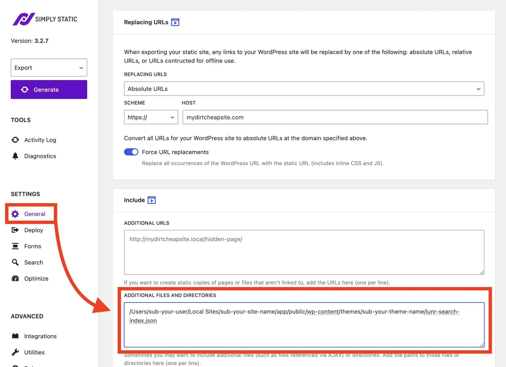Click the Simply Static logo
This screenshot has width=506, height=367.
point(44,19)
